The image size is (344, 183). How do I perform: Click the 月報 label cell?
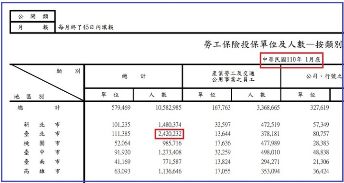[32, 28]
